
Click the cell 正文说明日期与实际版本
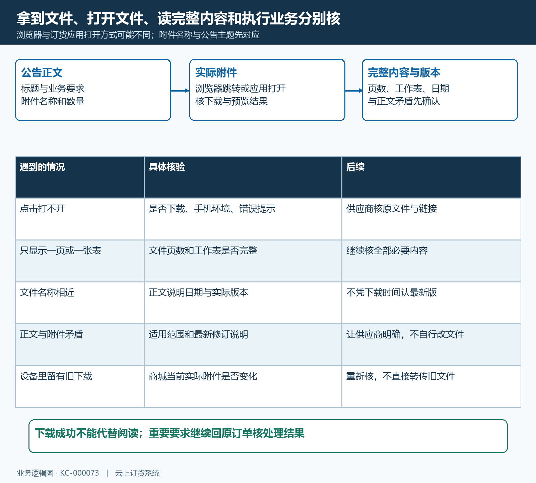click(243, 303)
